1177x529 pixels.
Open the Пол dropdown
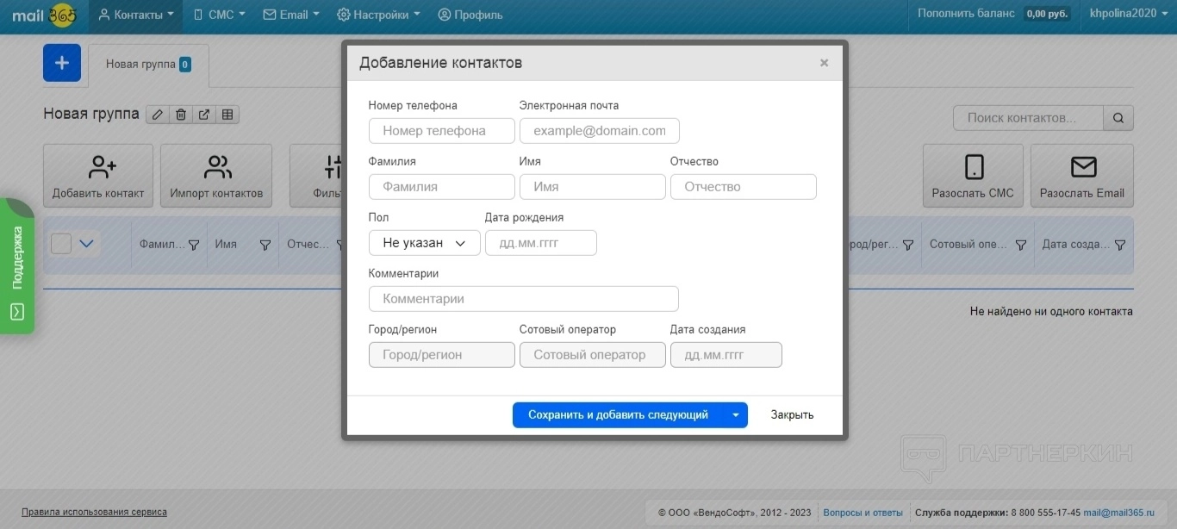tap(425, 243)
